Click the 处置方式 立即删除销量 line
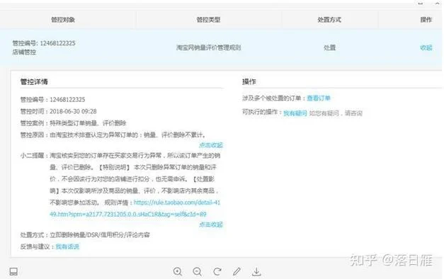Screen dimensions: 444x279 tap(85, 235)
